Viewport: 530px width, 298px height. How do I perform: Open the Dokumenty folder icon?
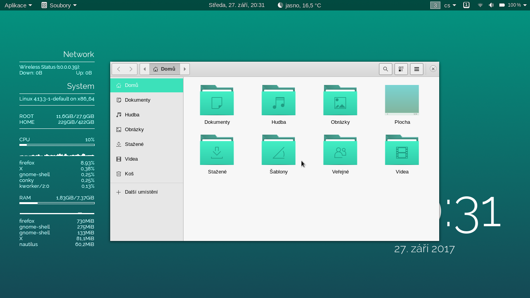[217, 100]
